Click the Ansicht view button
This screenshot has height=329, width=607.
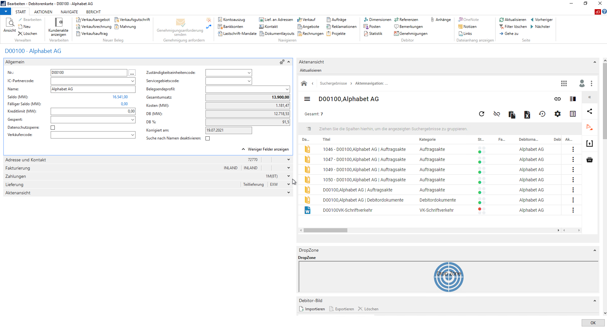[10, 25]
